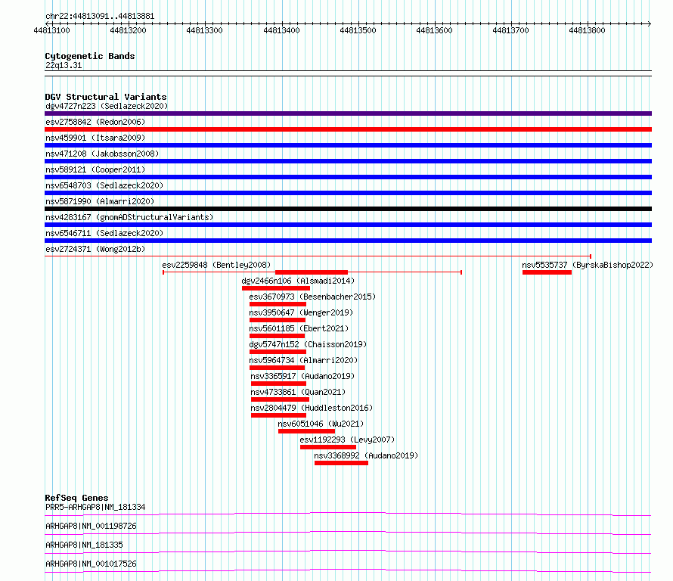Open variant nsv4733861 (Quan2021)
Screen dimensions: 673x581
coord(298,392)
